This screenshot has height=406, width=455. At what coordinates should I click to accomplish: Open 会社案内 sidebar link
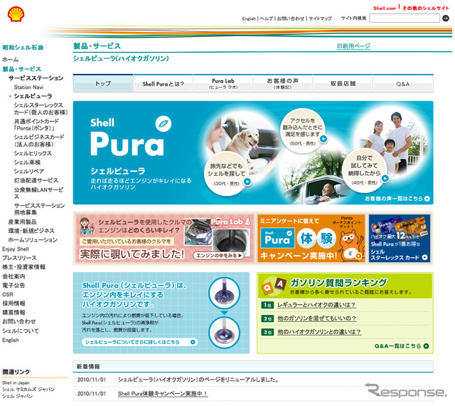pyautogui.click(x=14, y=276)
